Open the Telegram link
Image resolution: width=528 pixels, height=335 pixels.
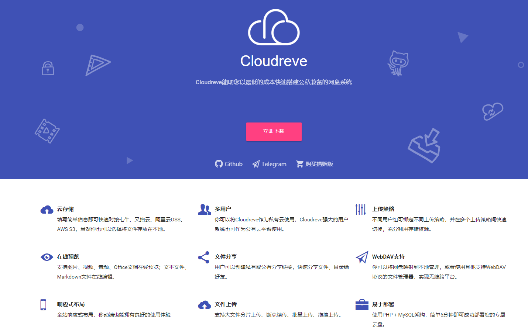269,164
